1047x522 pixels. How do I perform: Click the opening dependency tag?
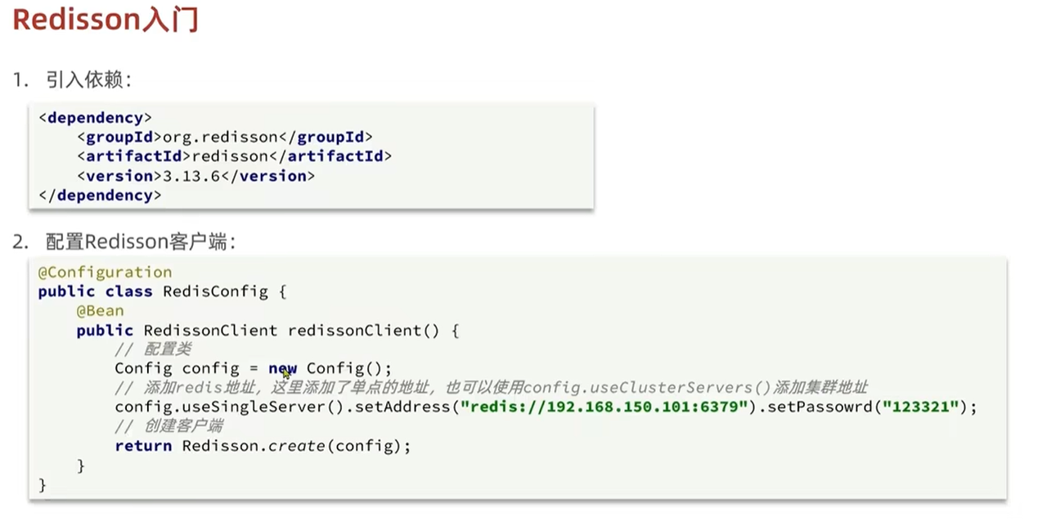point(95,117)
